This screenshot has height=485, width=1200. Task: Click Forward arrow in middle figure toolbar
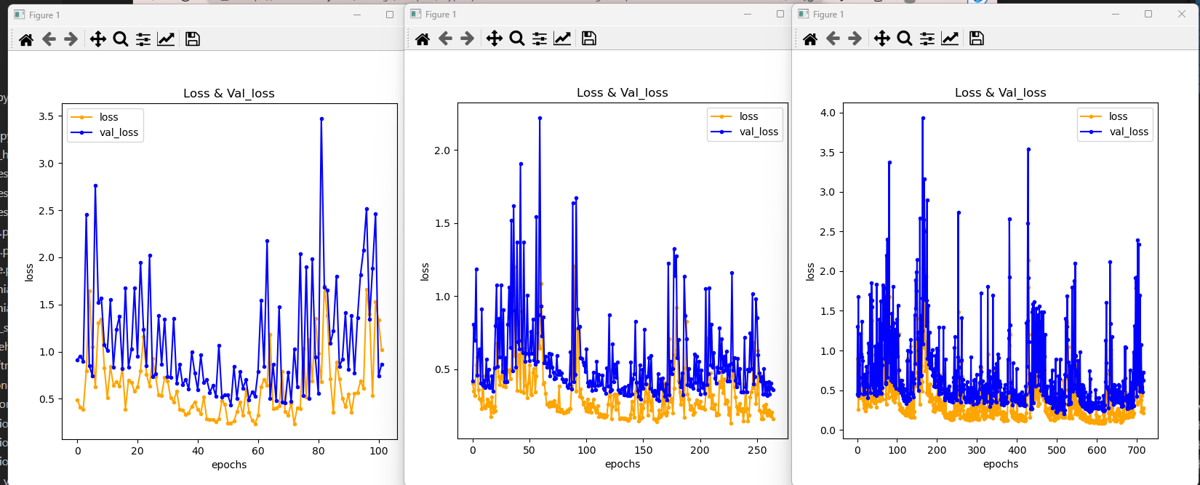467,39
